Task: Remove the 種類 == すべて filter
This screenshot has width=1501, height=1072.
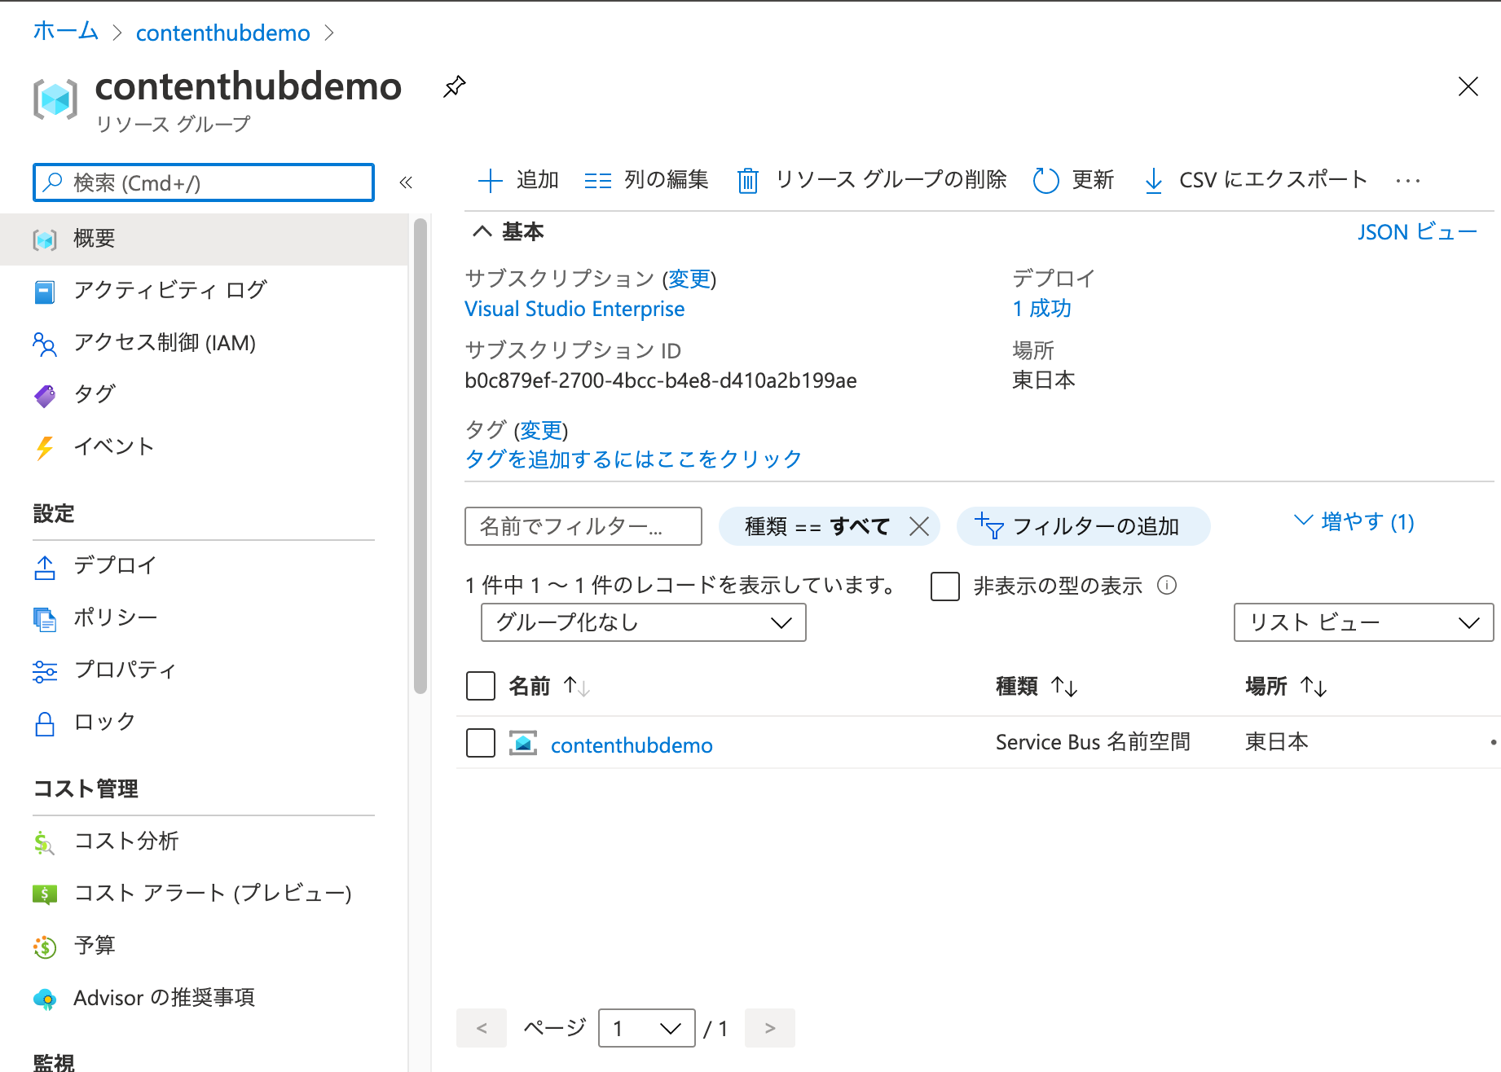Action: (918, 526)
